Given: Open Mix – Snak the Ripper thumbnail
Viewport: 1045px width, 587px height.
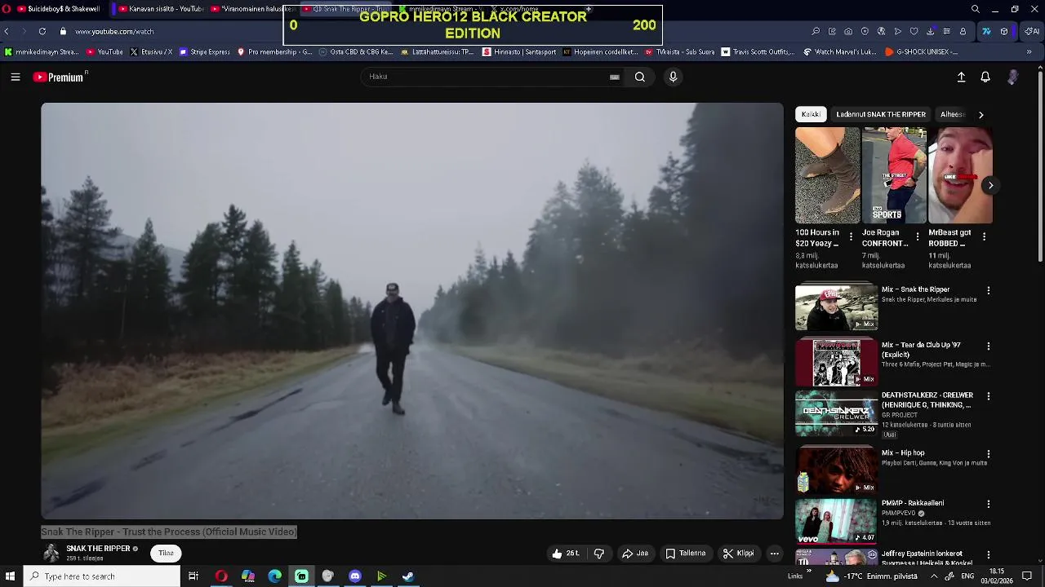Looking at the screenshot, I should click(836, 307).
